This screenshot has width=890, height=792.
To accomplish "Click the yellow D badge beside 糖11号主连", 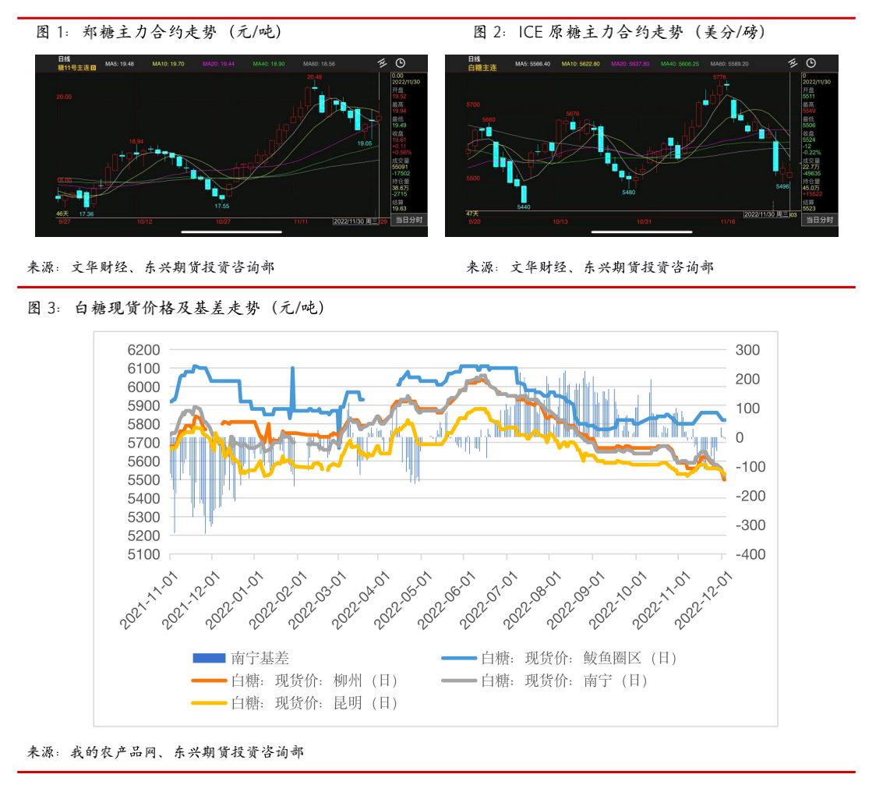I will tap(94, 68).
